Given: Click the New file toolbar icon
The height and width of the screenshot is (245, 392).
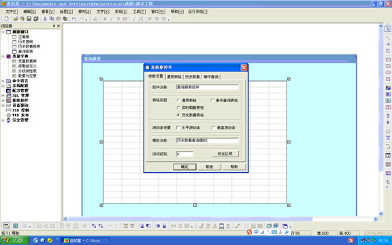Looking at the screenshot, I should click(7, 19).
